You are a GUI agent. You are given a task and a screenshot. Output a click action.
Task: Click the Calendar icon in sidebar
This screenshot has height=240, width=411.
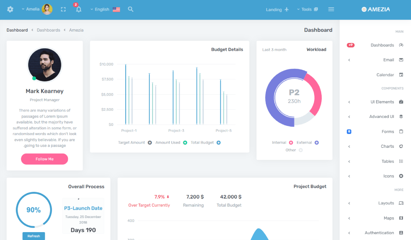click(401, 75)
